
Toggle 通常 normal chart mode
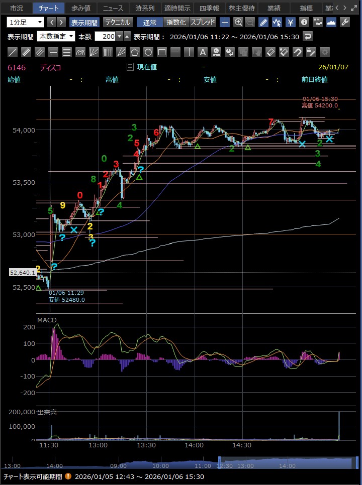(x=149, y=22)
